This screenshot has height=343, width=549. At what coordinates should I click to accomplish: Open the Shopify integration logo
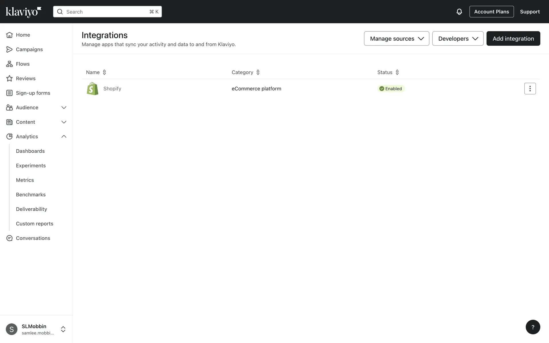(x=92, y=89)
